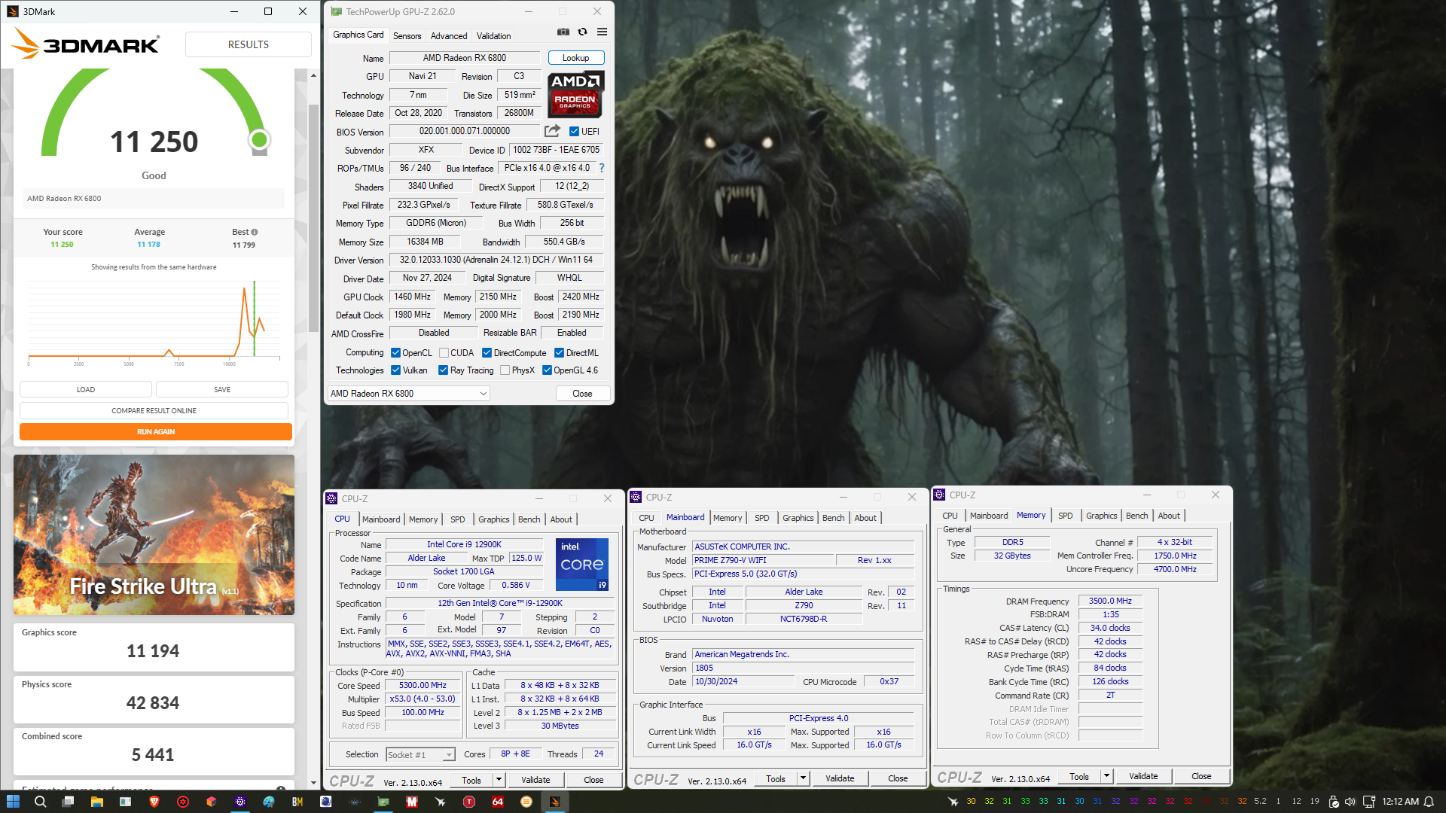Image resolution: width=1446 pixels, height=813 pixels.
Task: Open notifications bell in system tray
Action: pyautogui.click(x=1429, y=802)
